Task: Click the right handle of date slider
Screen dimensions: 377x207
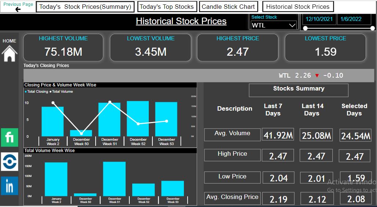Action: click(373, 28)
